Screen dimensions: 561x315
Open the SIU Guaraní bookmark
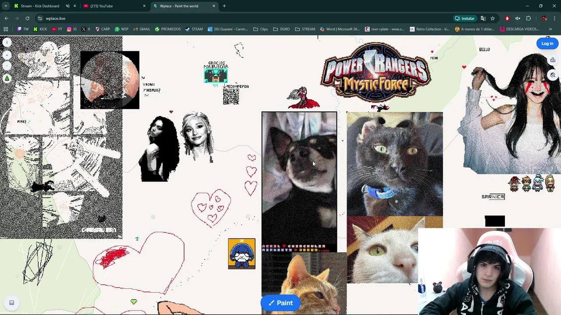tap(227, 29)
